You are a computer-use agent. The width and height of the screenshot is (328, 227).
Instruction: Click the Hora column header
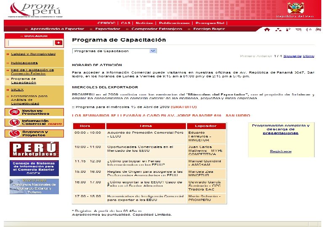coord(89,126)
